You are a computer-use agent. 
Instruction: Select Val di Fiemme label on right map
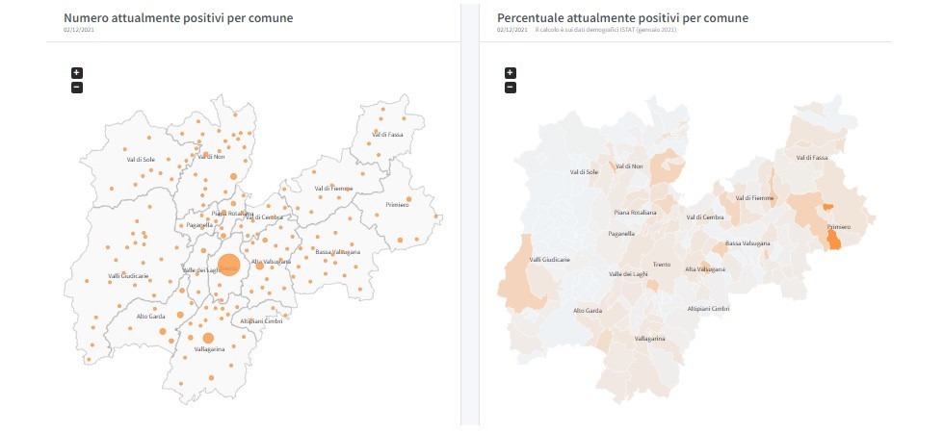pyautogui.click(x=754, y=197)
